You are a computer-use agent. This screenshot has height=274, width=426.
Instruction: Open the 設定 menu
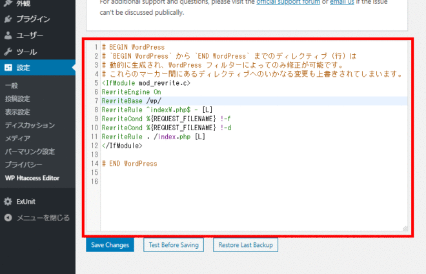tap(38, 68)
